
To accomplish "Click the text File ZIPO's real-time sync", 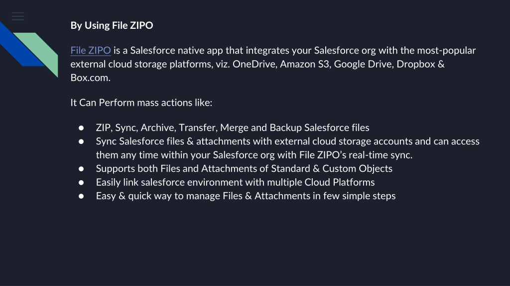I will 356,155.
